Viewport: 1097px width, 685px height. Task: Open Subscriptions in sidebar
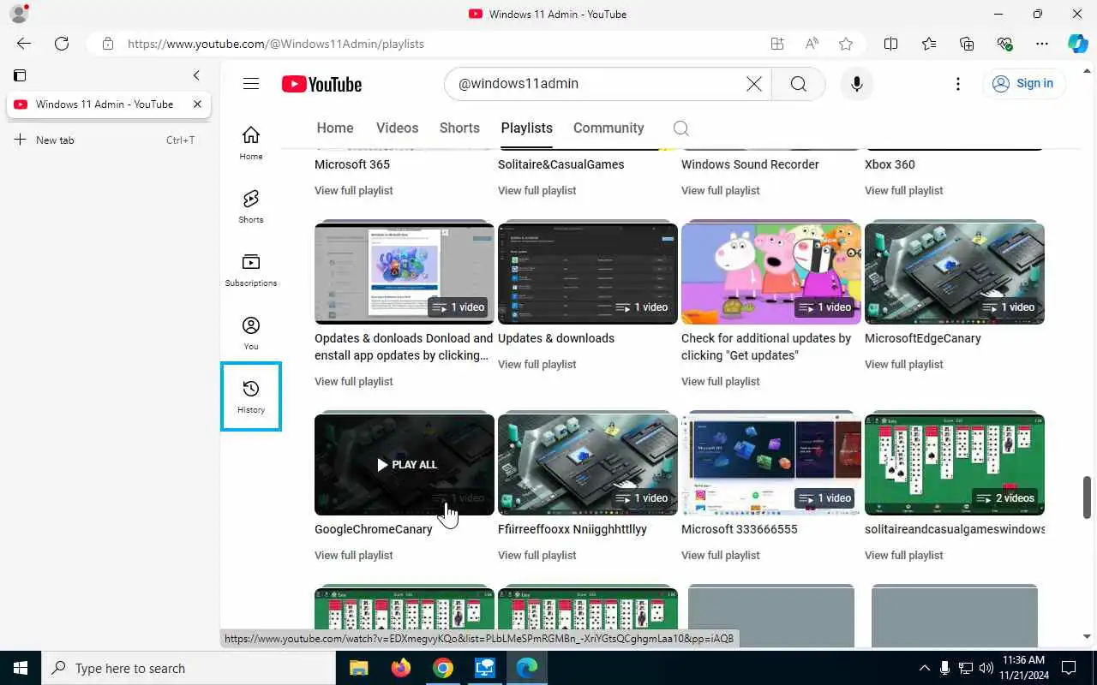click(251, 270)
